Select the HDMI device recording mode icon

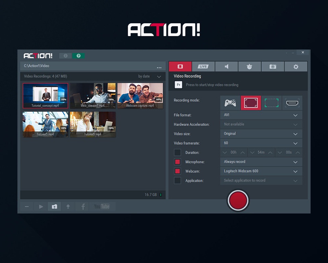[292, 103]
